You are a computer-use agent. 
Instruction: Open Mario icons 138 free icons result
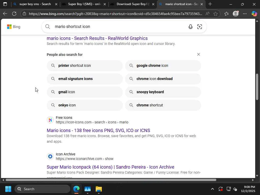point(98,130)
